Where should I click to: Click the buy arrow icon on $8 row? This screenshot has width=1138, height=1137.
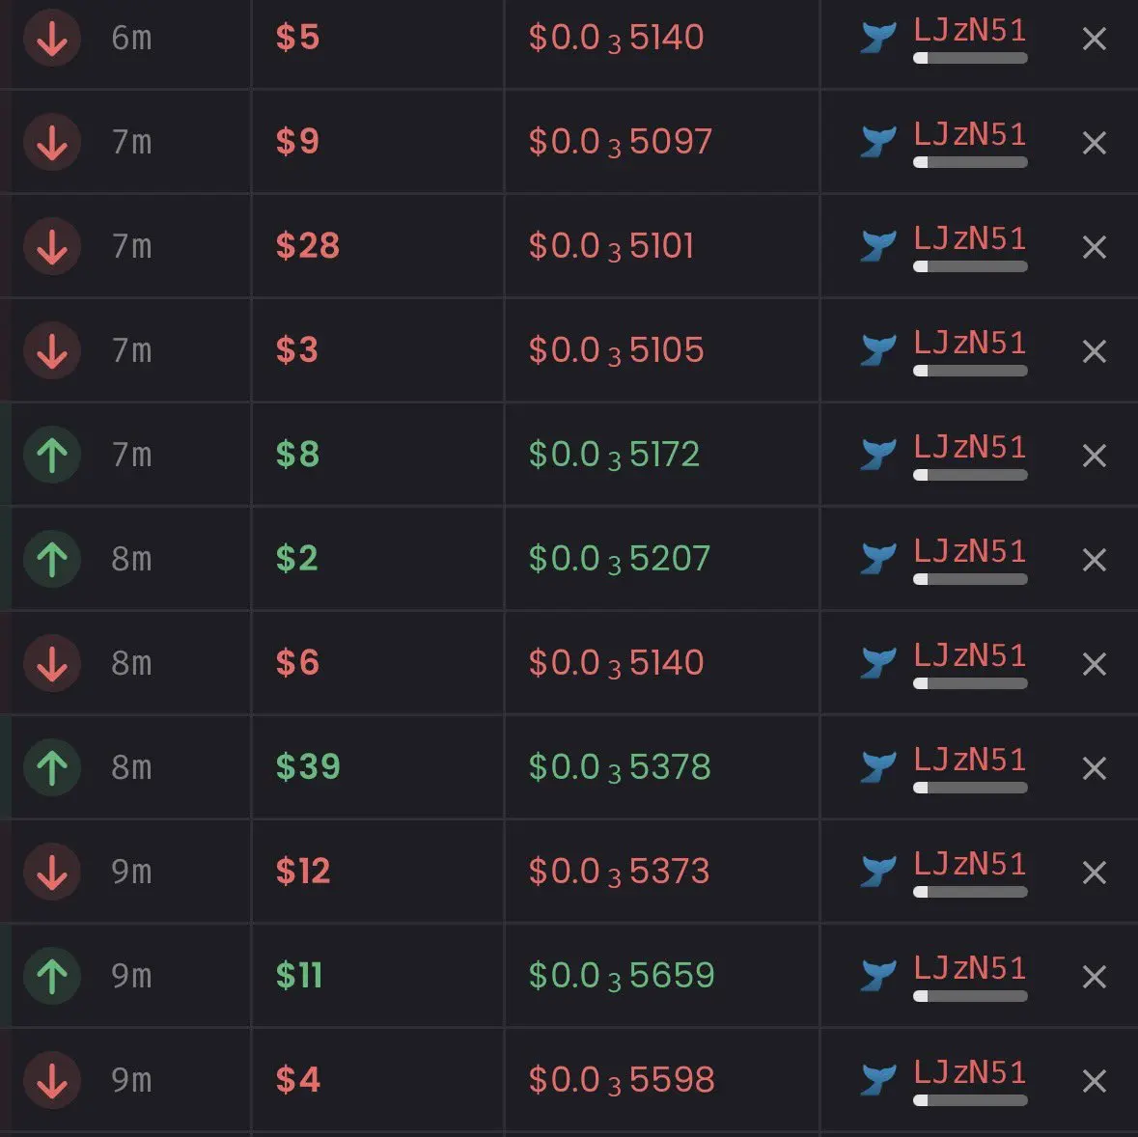click(x=51, y=455)
